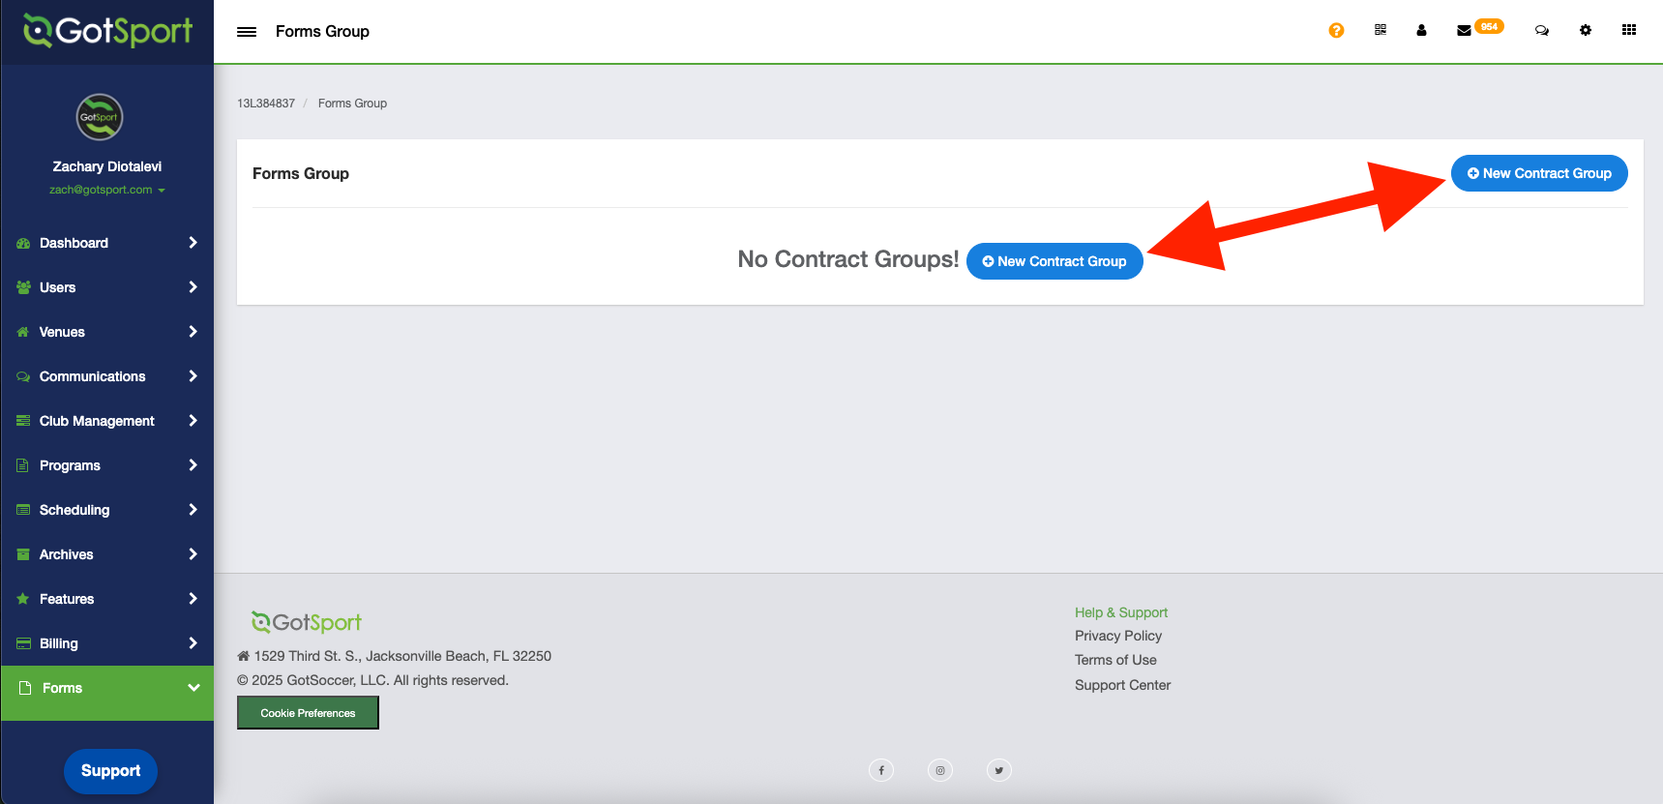Click the GotSport footer logo

pos(307,622)
